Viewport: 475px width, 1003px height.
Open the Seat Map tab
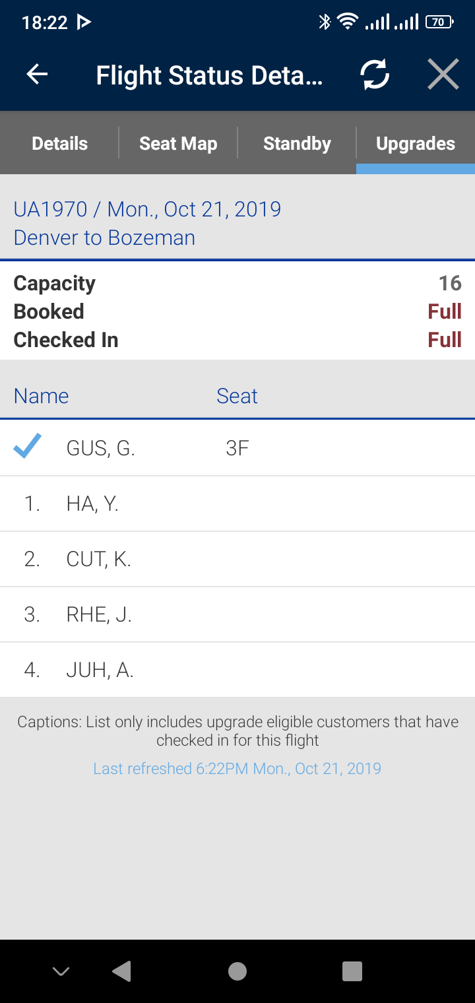tap(178, 143)
